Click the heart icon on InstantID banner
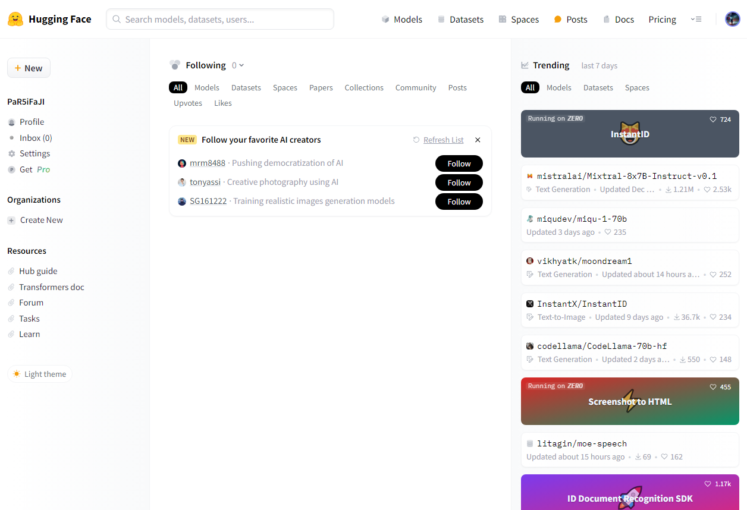The image size is (747, 510). pos(713,119)
